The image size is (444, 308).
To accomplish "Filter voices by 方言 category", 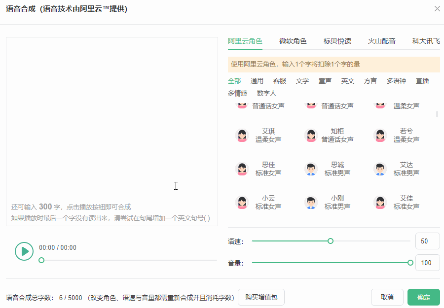I will tap(370, 81).
